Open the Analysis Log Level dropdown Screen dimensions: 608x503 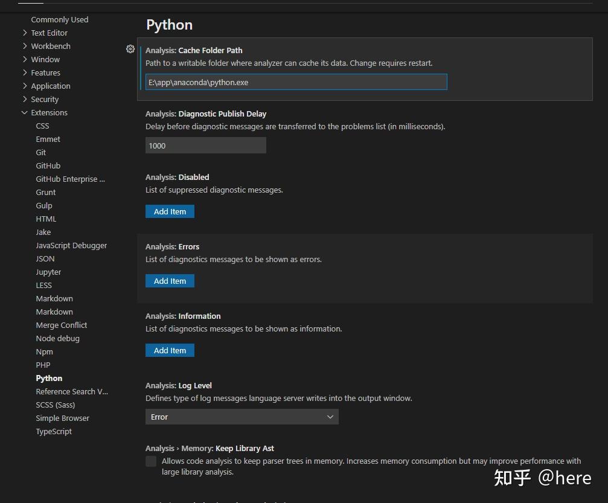[242, 417]
